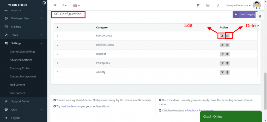Open Mail Content

coord(17,85)
